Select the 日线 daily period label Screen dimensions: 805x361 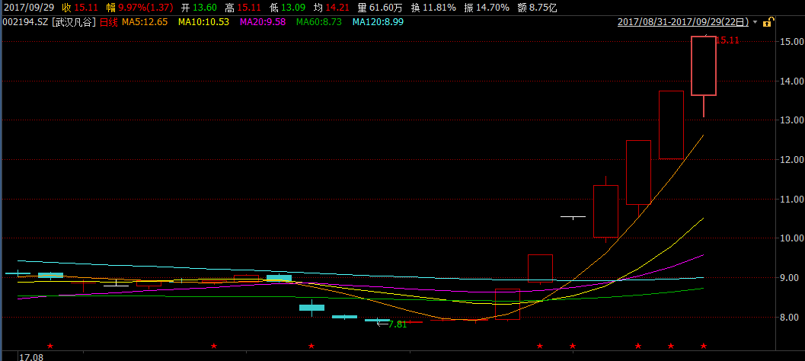coord(108,22)
